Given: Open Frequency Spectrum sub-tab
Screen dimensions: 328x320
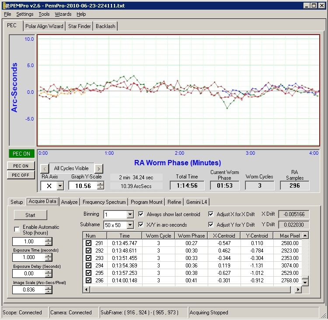Looking at the screenshot, I should point(104,202).
